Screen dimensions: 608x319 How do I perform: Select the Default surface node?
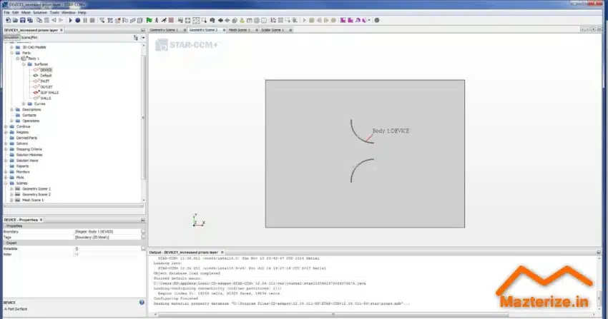[46, 76]
